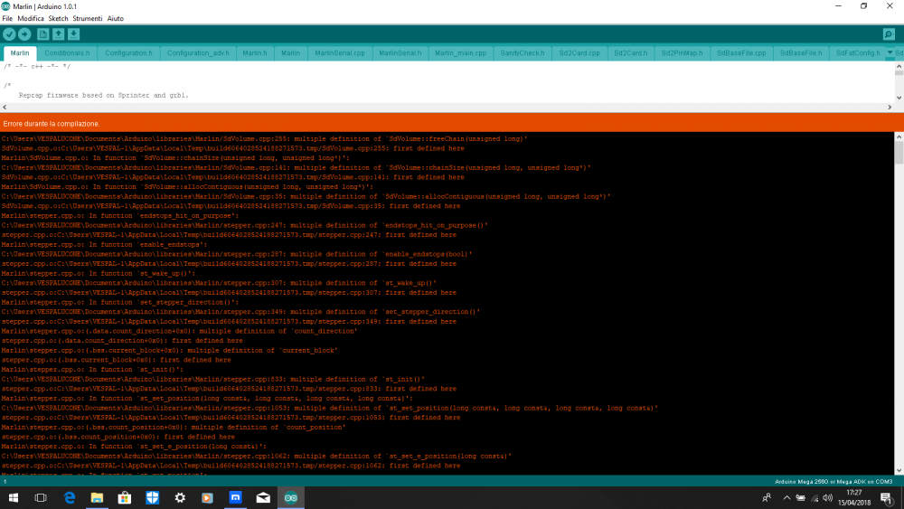
Task: Click the Open sketch up-arrow icon
Action: click(x=59, y=34)
